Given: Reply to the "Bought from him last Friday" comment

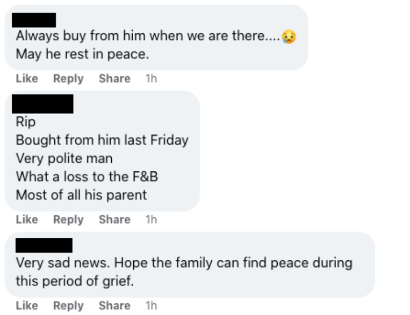Looking at the screenshot, I should point(68,219).
